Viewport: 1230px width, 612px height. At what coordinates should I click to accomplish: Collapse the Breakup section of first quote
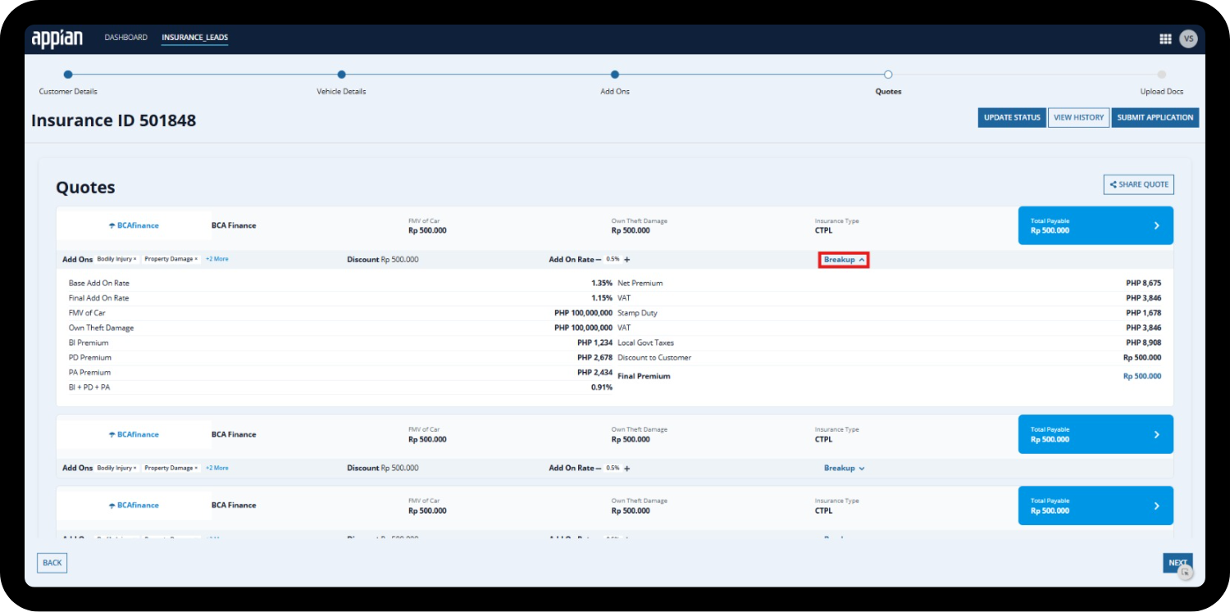844,260
